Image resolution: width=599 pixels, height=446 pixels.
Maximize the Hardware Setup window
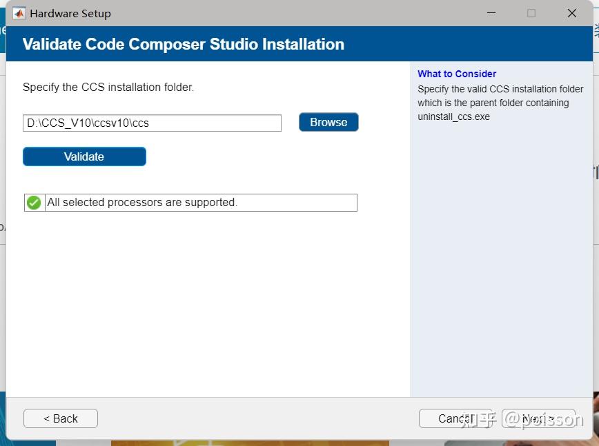pos(531,13)
